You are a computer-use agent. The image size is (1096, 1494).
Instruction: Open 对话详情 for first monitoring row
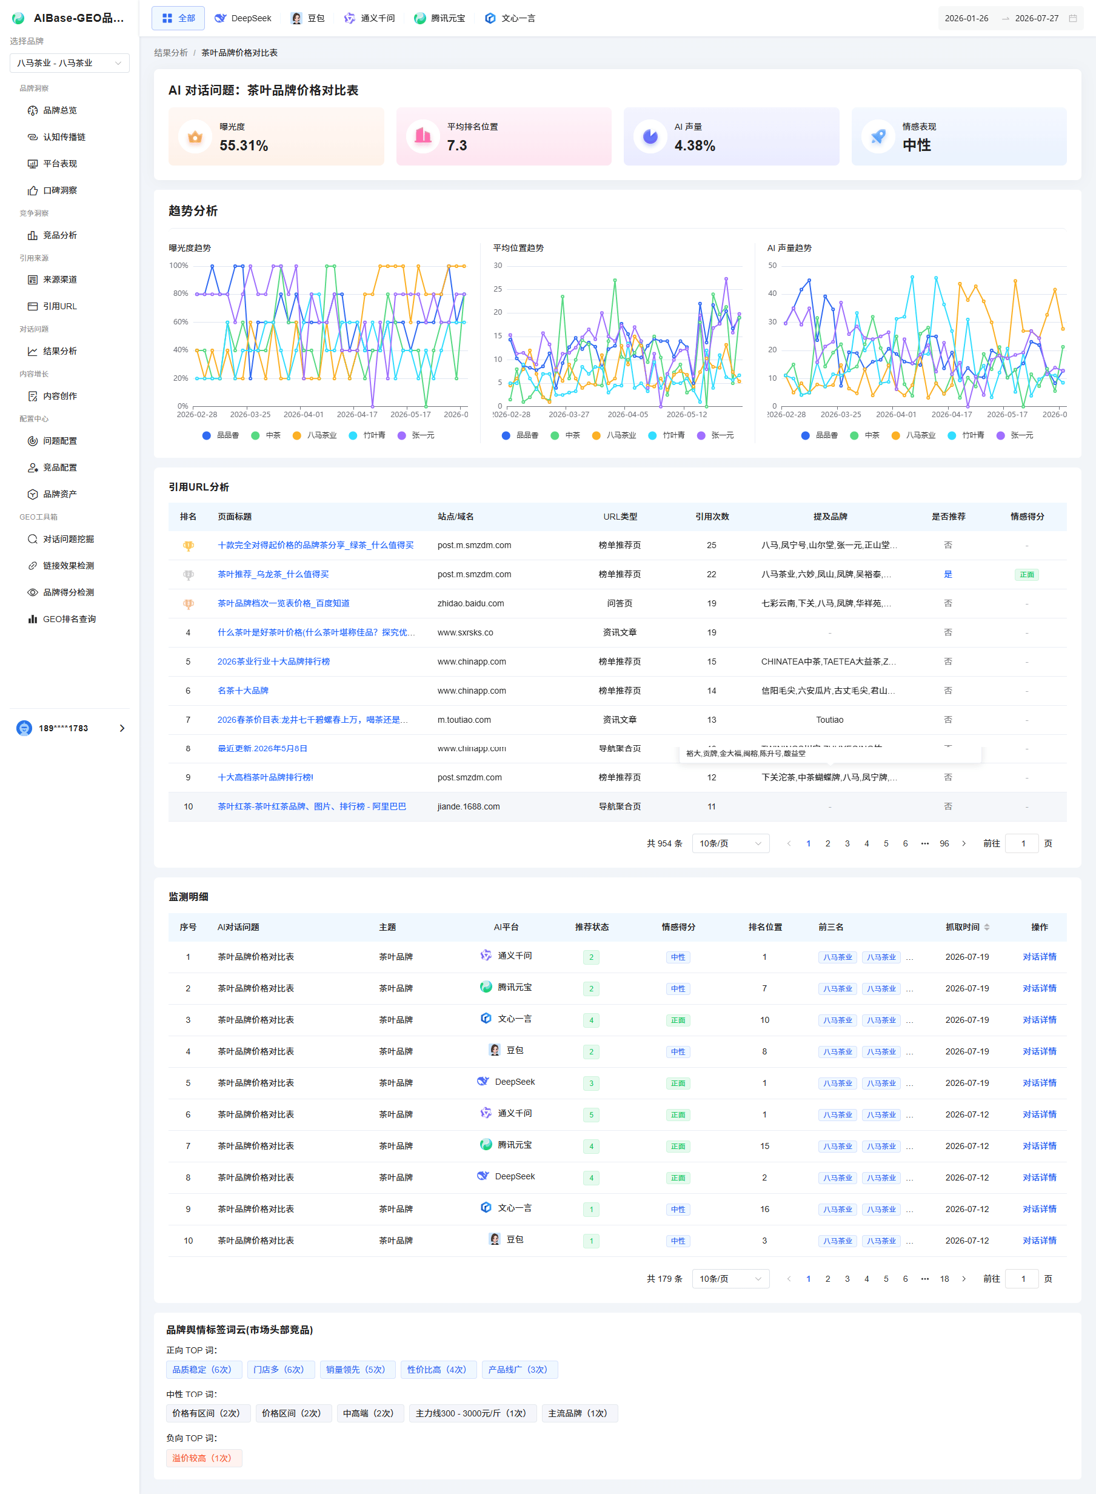tap(1039, 957)
